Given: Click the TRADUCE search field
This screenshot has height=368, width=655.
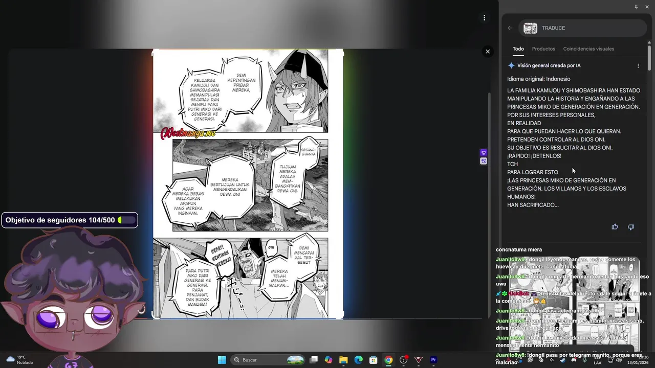Looking at the screenshot, I should [x=583, y=28].
